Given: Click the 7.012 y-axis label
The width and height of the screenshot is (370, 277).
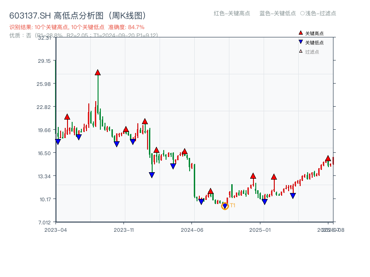Looking at the screenshot, I should [x=44, y=223].
